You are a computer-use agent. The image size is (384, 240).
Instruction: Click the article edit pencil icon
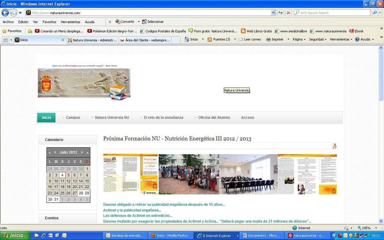tap(334, 146)
